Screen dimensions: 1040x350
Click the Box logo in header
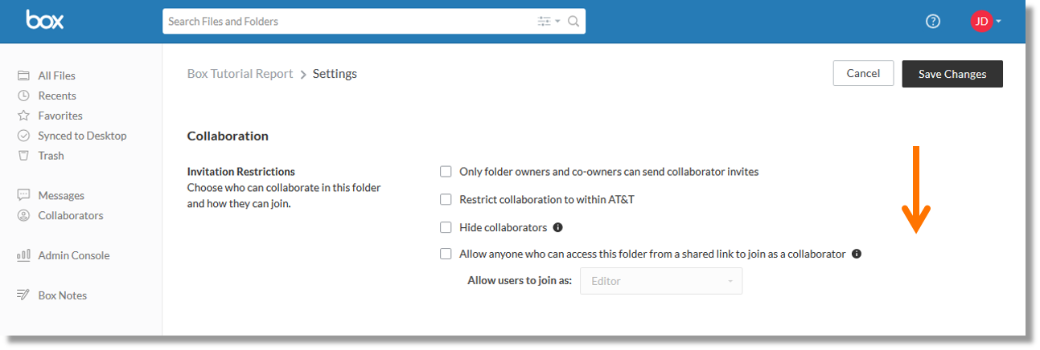44,20
